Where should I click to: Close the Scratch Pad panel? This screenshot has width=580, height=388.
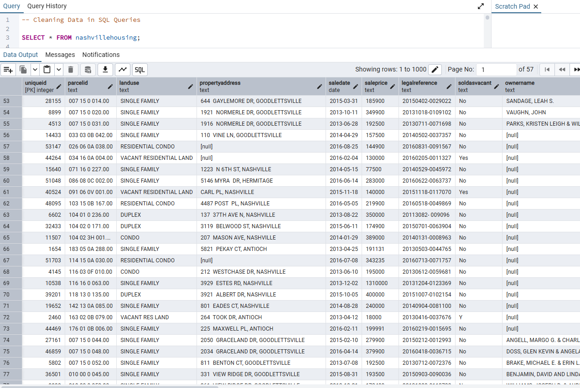click(536, 6)
